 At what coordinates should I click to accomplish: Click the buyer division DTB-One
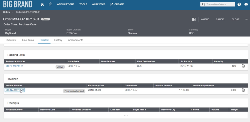(x=72, y=33)
